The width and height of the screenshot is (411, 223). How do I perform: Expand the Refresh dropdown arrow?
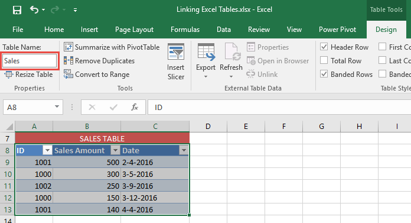click(x=231, y=77)
